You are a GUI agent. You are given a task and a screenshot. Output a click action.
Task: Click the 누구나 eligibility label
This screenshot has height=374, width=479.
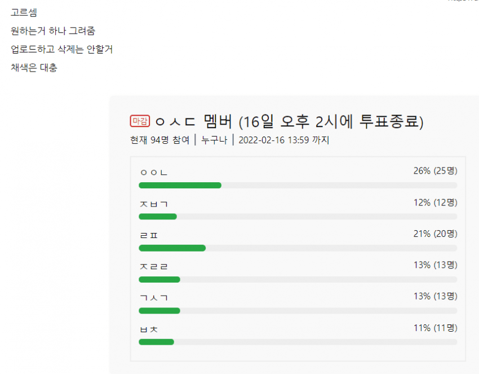[x=214, y=140]
